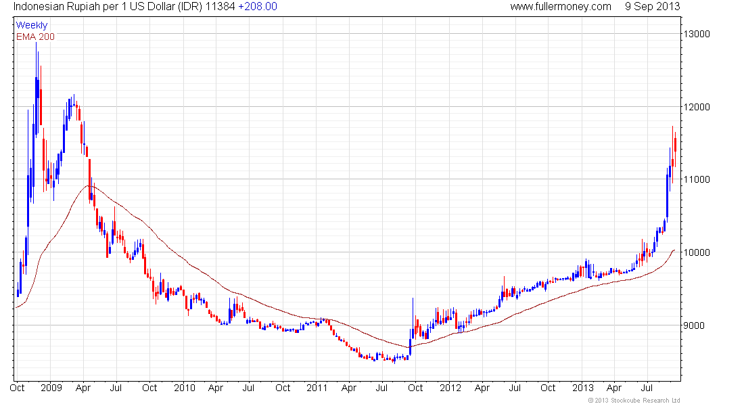Click the Oct label immediately before 2010
Image resolution: width=744 pixels, height=406 pixels.
tap(149, 388)
